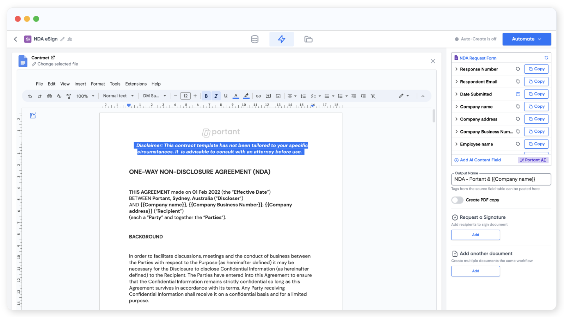Image resolution: width=564 pixels, height=317 pixels.
Task: Open the Extensions menu
Action: (x=136, y=84)
